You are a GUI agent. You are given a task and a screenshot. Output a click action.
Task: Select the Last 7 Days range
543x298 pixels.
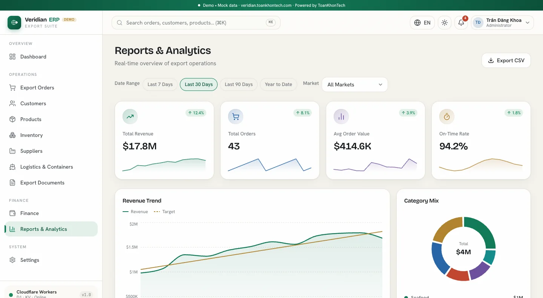pos(160,84)
